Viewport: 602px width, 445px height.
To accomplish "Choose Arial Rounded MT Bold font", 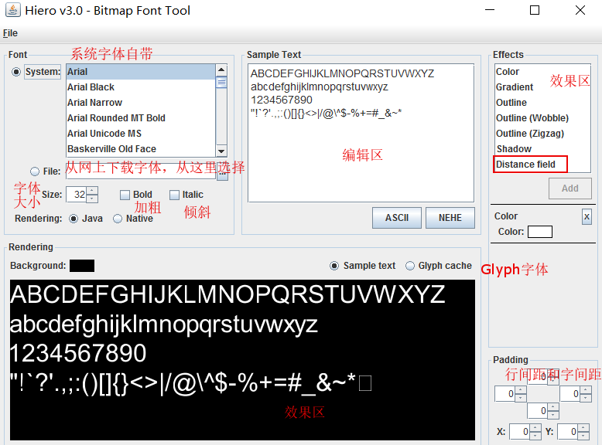I will pyautogui.click(x=141, y=117).
